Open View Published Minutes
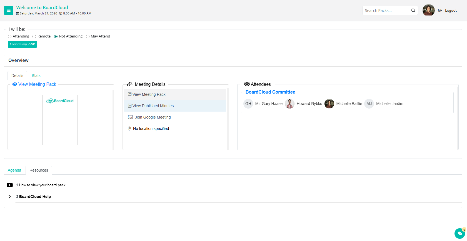The height and width of the screenshot is (241, 467). point(153,106)
